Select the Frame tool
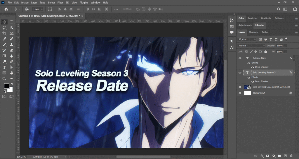Screen dimensions: 299x159 [x=11, y=33]
